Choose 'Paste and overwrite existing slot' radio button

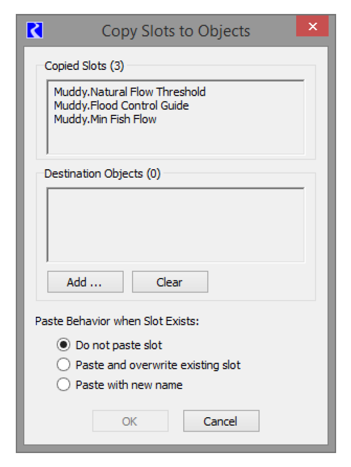[x=64, y=365]
